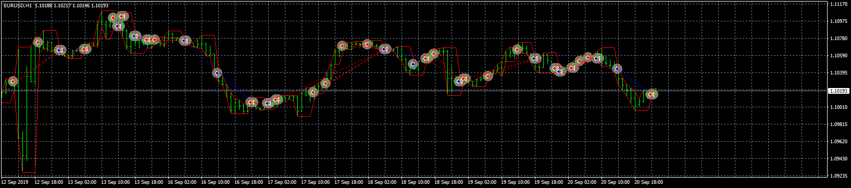Click the 13 Sep 02:00 time label
The width and height of the screenshot is (851, 188).
point(83,183)
